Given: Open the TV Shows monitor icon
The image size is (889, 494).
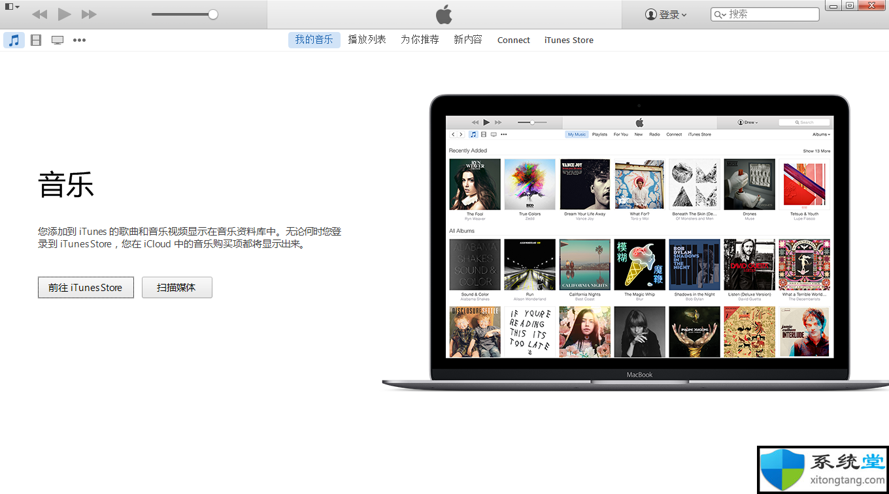Looking at the screenshot, I should point(58,40).
